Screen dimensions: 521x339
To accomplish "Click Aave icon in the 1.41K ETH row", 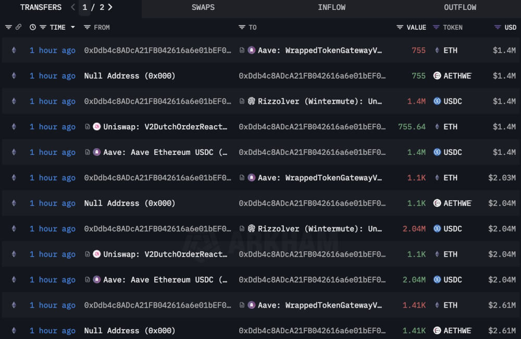I will click(x=252, y=305).
